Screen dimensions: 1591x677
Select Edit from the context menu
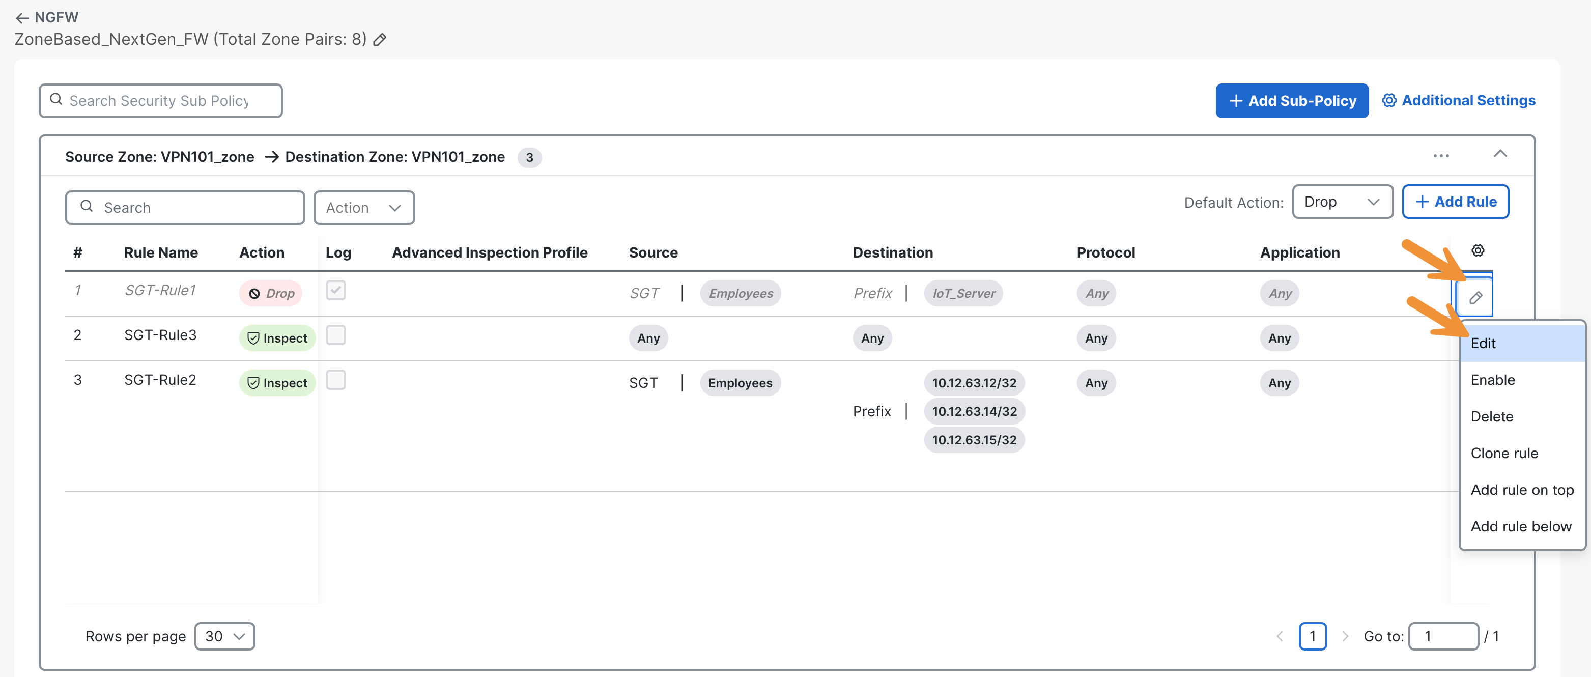pos(1522,344)
